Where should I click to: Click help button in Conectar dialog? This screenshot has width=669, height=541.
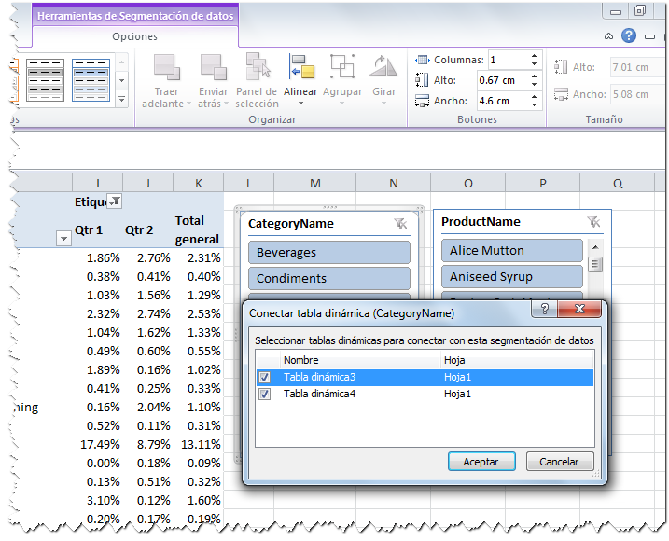[x=544, y=309]
